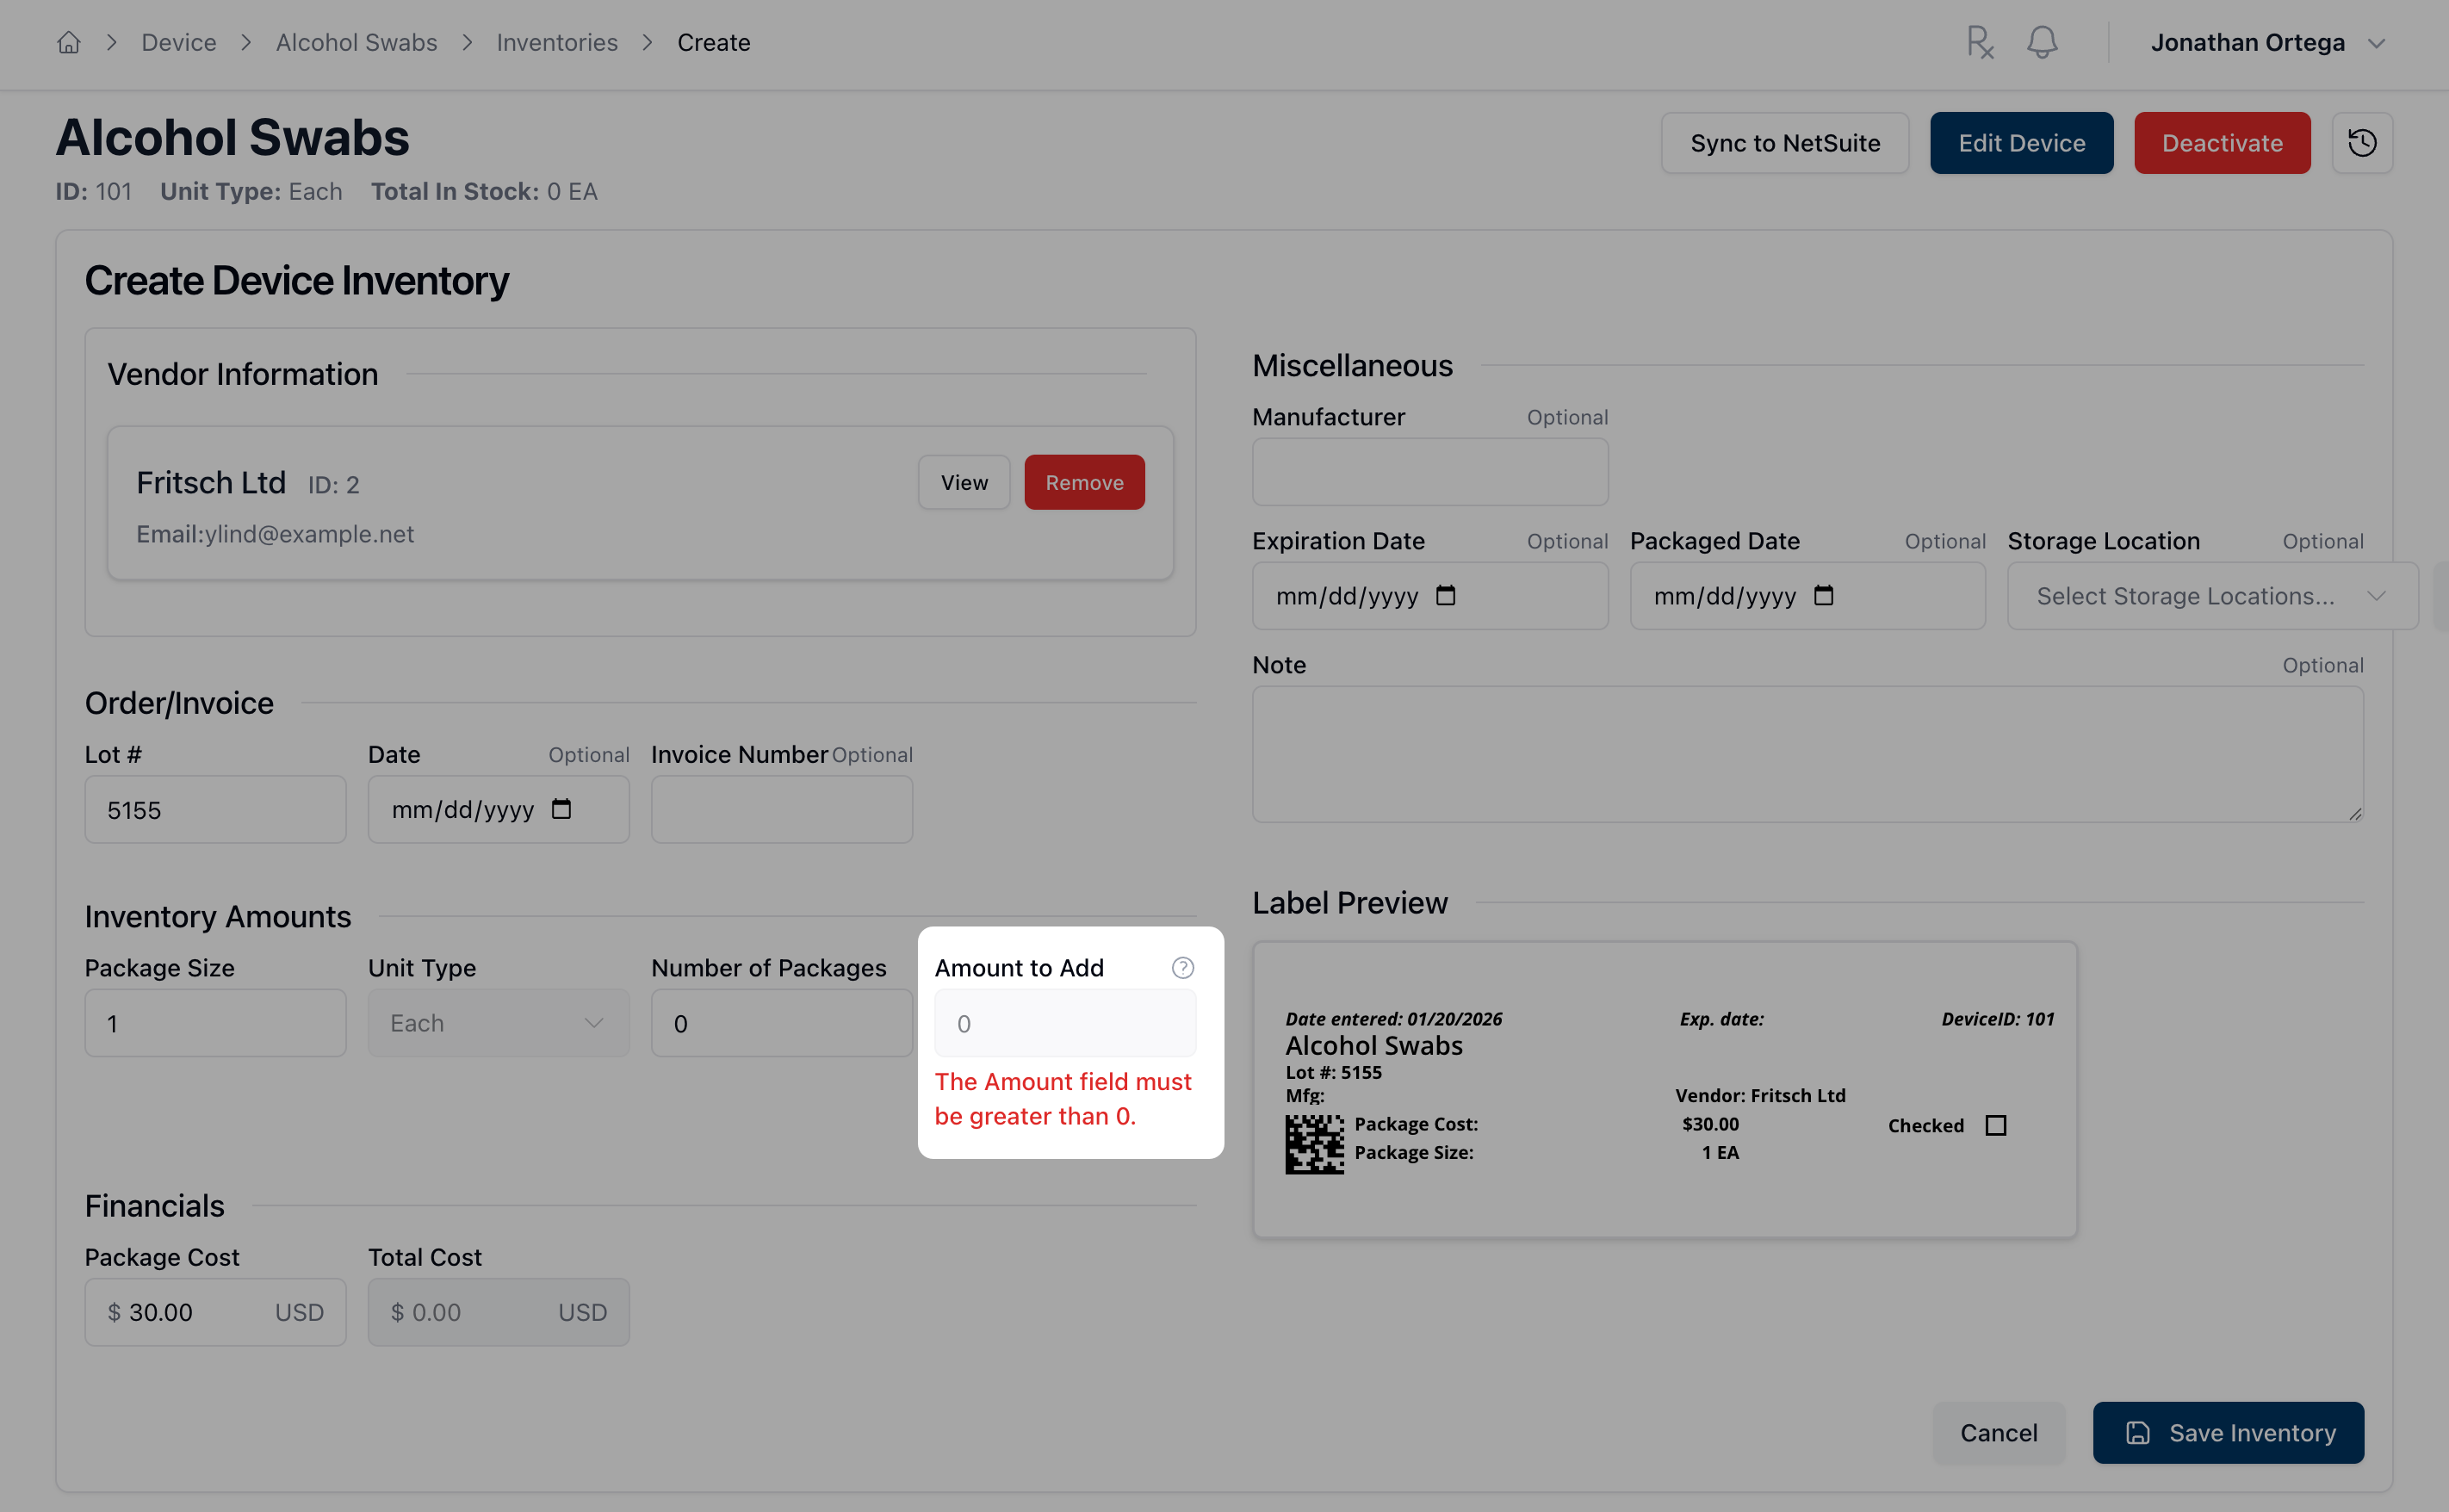
Task: Click the Save Inventory button
Action: 2228,1432
